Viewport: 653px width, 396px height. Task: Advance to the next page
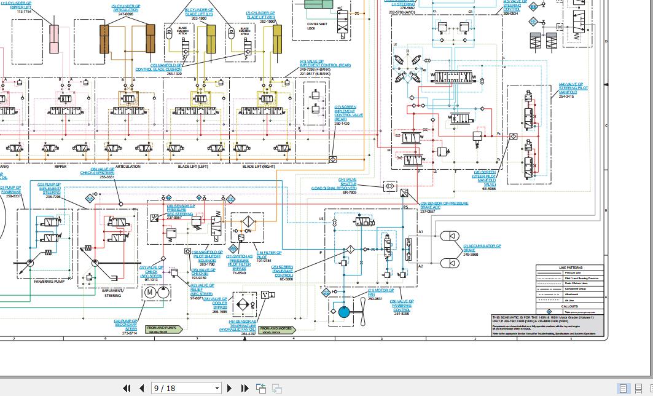pos(230,388)
